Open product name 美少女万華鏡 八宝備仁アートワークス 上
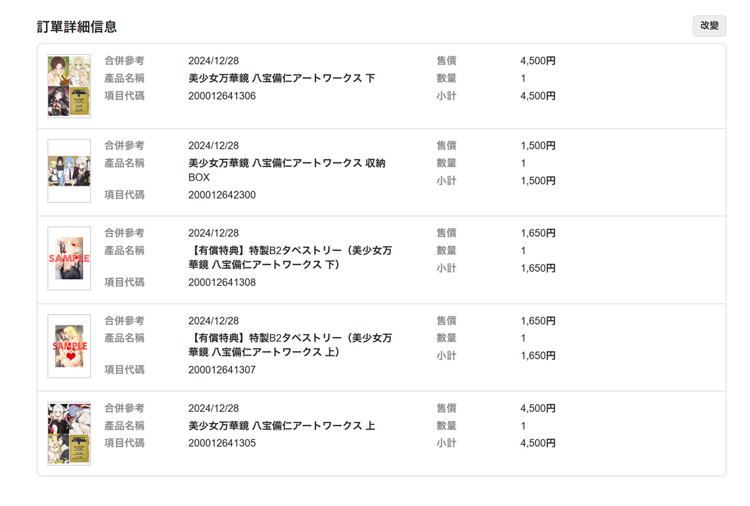 (281, 426)
